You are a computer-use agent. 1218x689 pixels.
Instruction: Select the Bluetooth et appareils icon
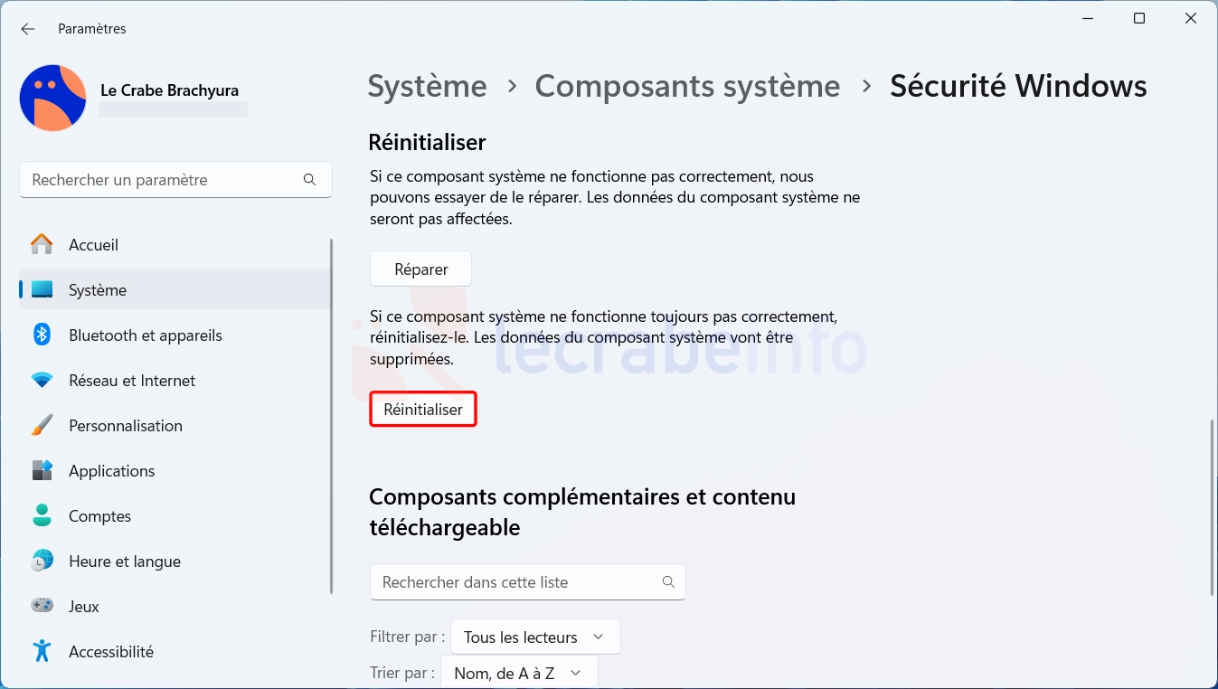42,335
